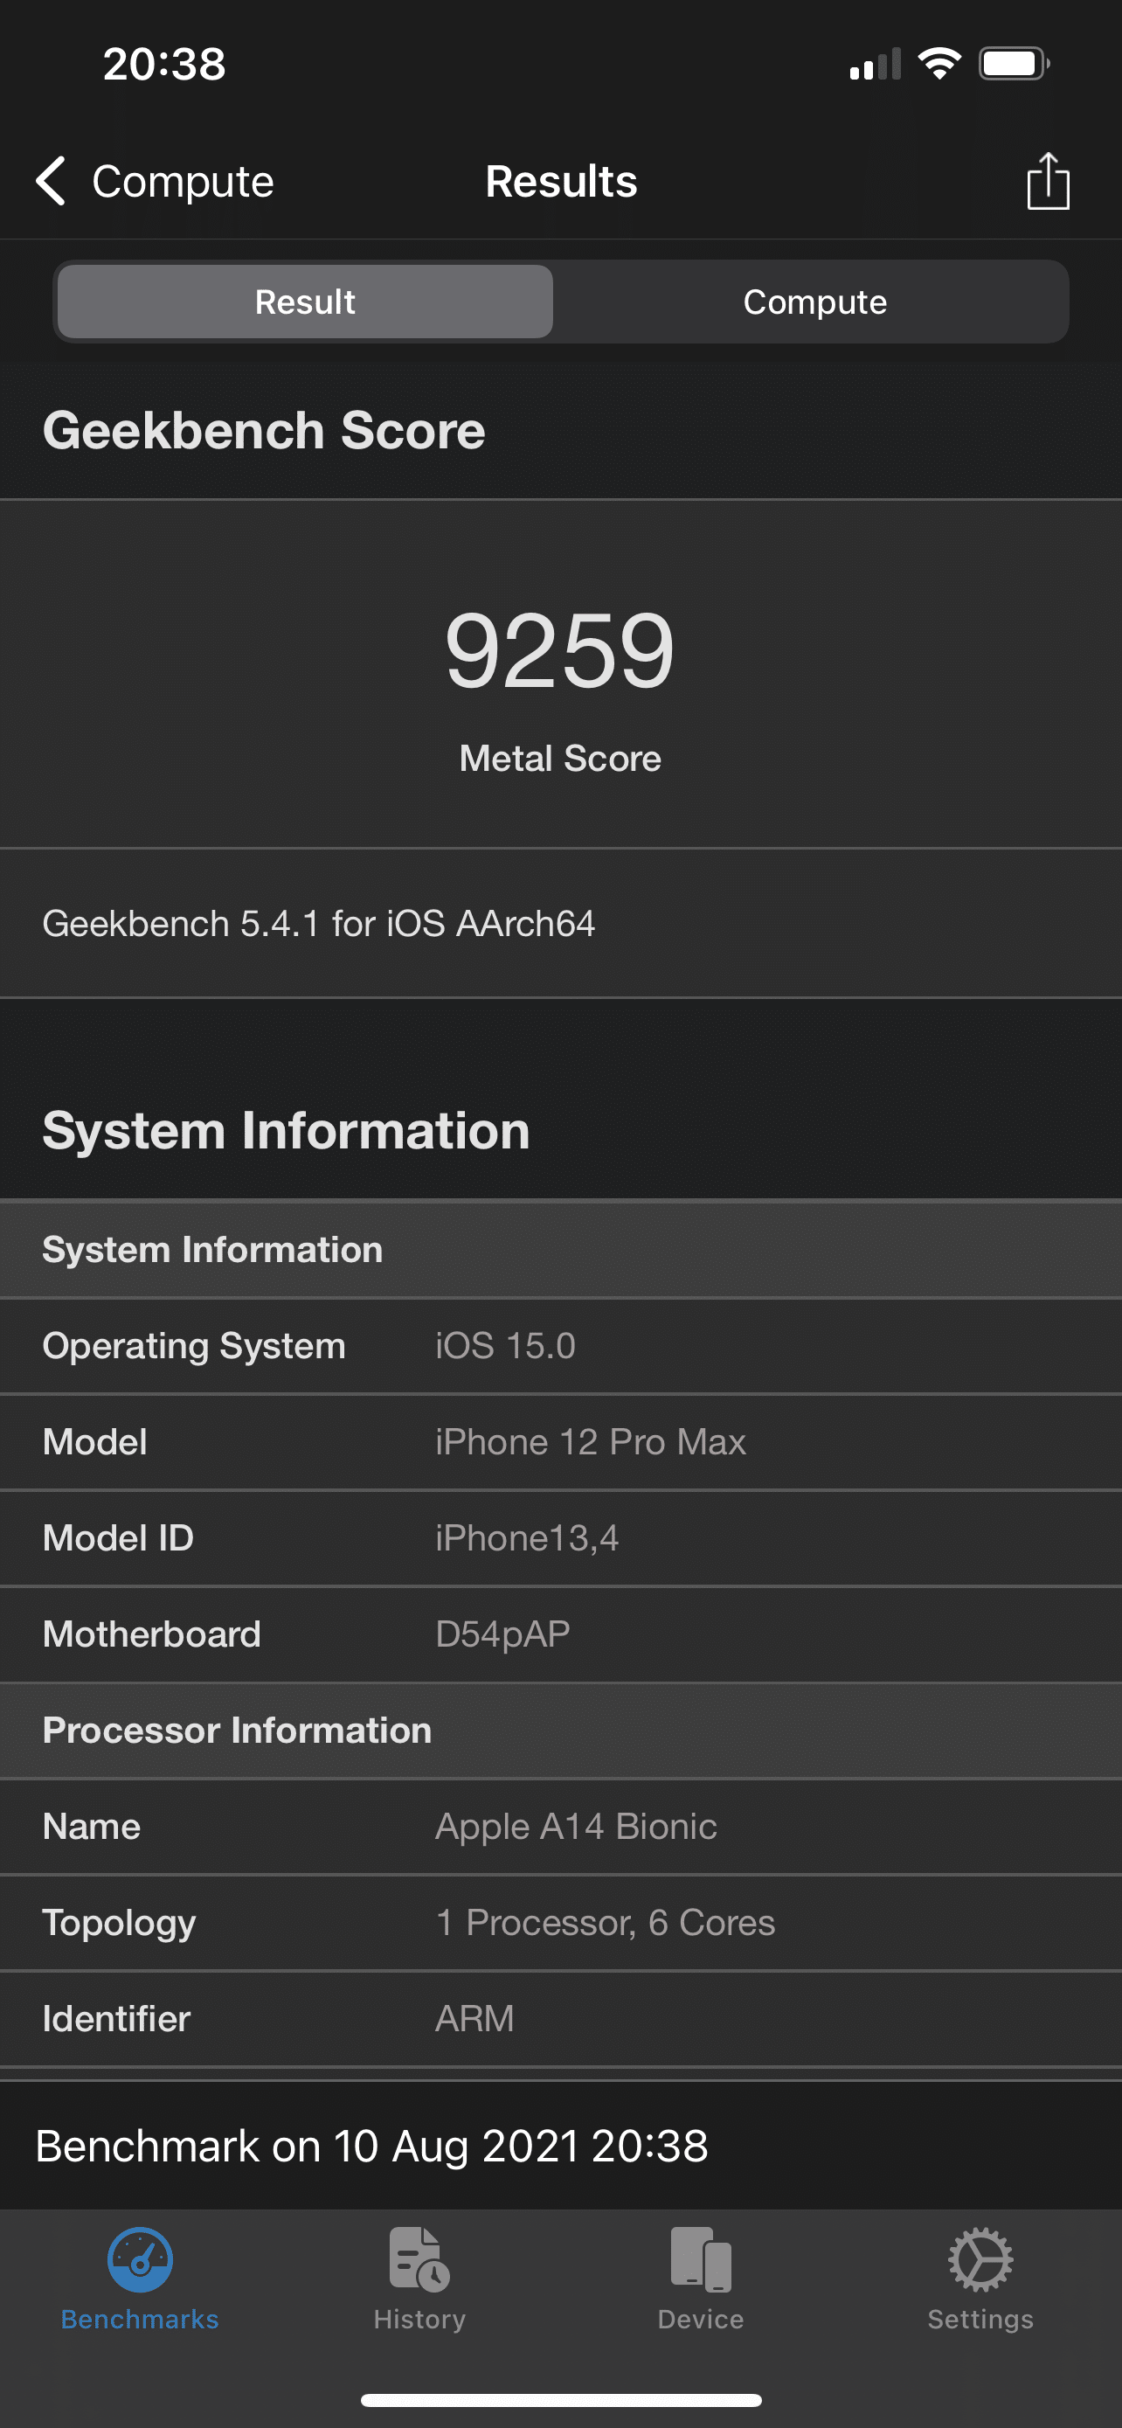Screen dimensions: 1122x2428
Task: Select the iPhone 12 Pro Max model row
Action: coord(560,1442)
